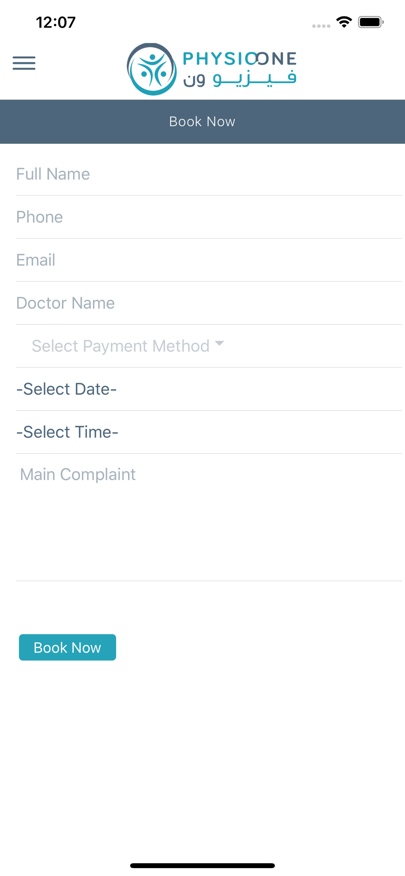Screen dimensions: 405x876
Task: Tap the home indicator bar
Action: pos(202,865)
